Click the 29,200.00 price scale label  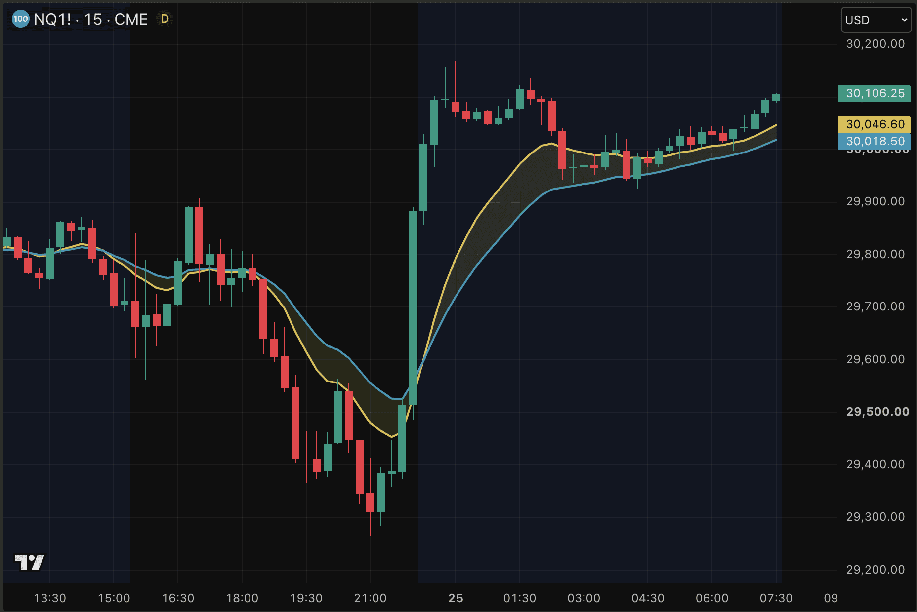(875, 570)
